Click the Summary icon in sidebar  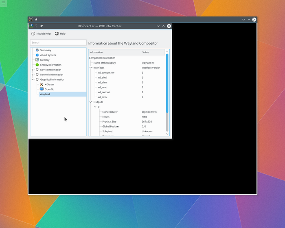click(37, 50)
